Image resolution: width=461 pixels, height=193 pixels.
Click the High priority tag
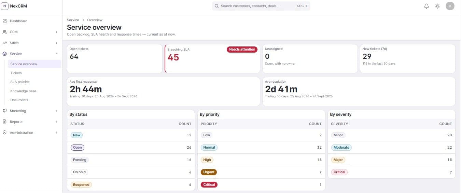coord(207,160)
